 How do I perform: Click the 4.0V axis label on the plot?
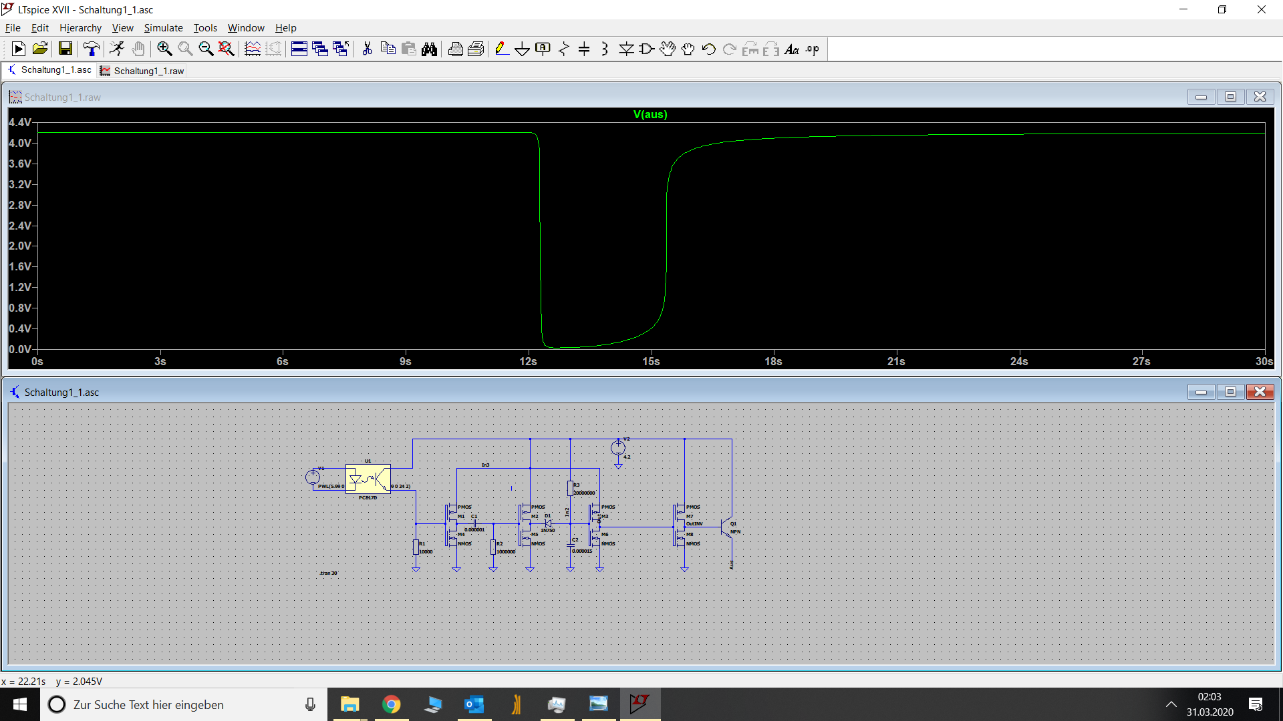pos(19,143)
